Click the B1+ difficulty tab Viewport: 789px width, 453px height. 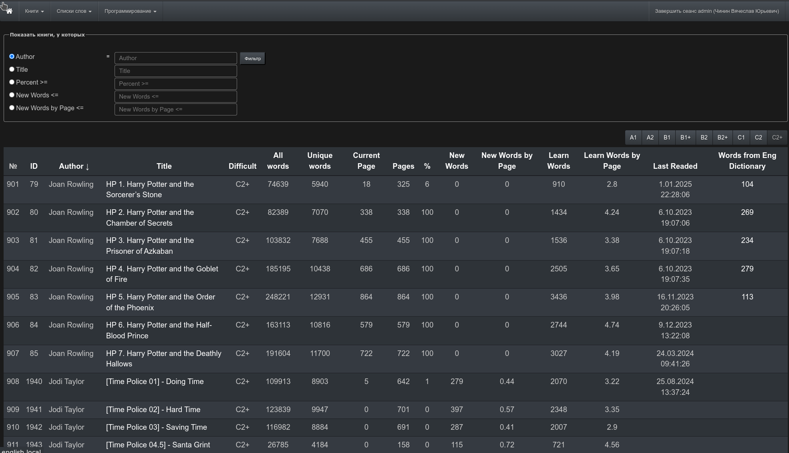685,138
